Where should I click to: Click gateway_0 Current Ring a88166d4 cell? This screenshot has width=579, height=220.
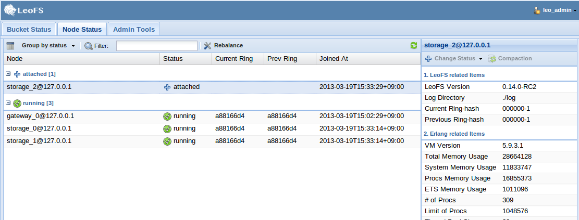click(238, 116)
